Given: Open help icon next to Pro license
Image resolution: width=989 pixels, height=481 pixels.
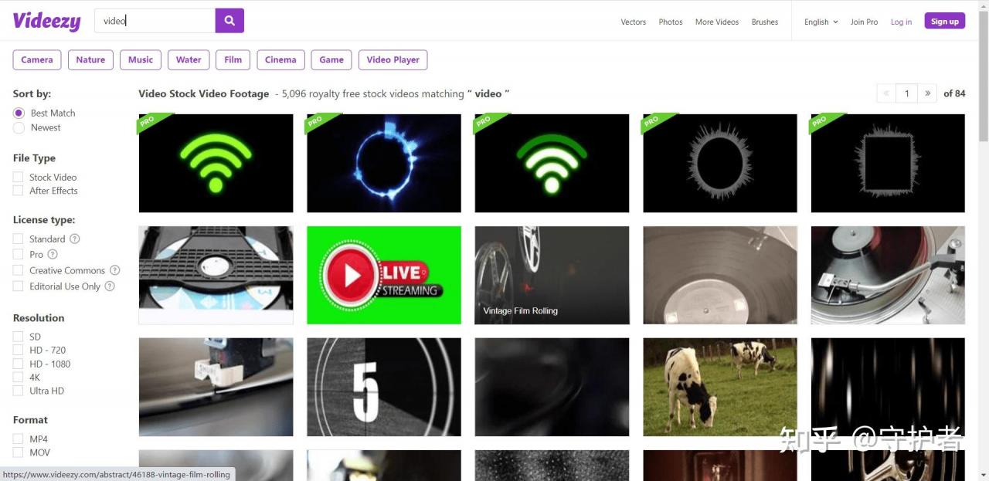Looking at the screenshot, I should click(x=53, y=254).
